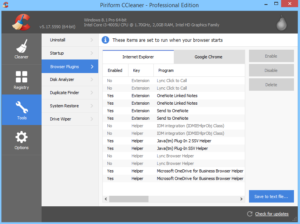The height and width of the screenshot is (224, 300).
Task: Switch to the Internet Explorer tab
Action: pyautogui.click(x=138, y=57)
